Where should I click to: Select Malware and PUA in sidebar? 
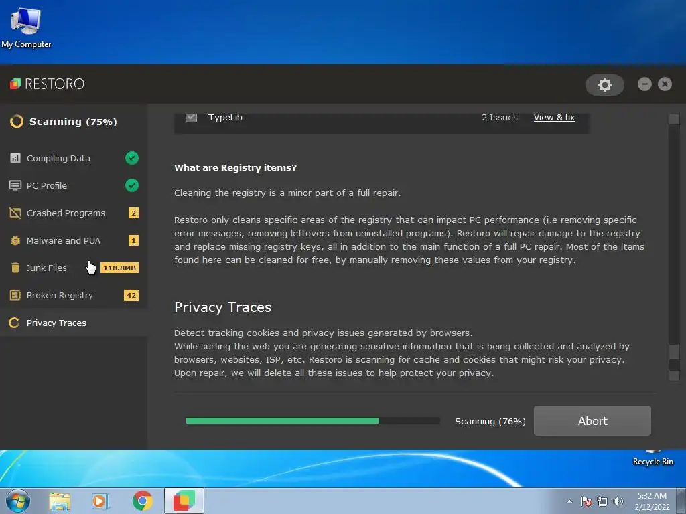[74, 240]
